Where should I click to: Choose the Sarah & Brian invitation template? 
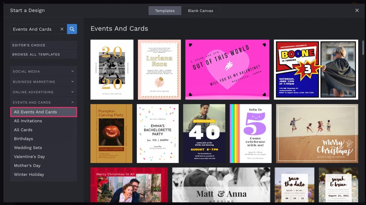(338, 185)
